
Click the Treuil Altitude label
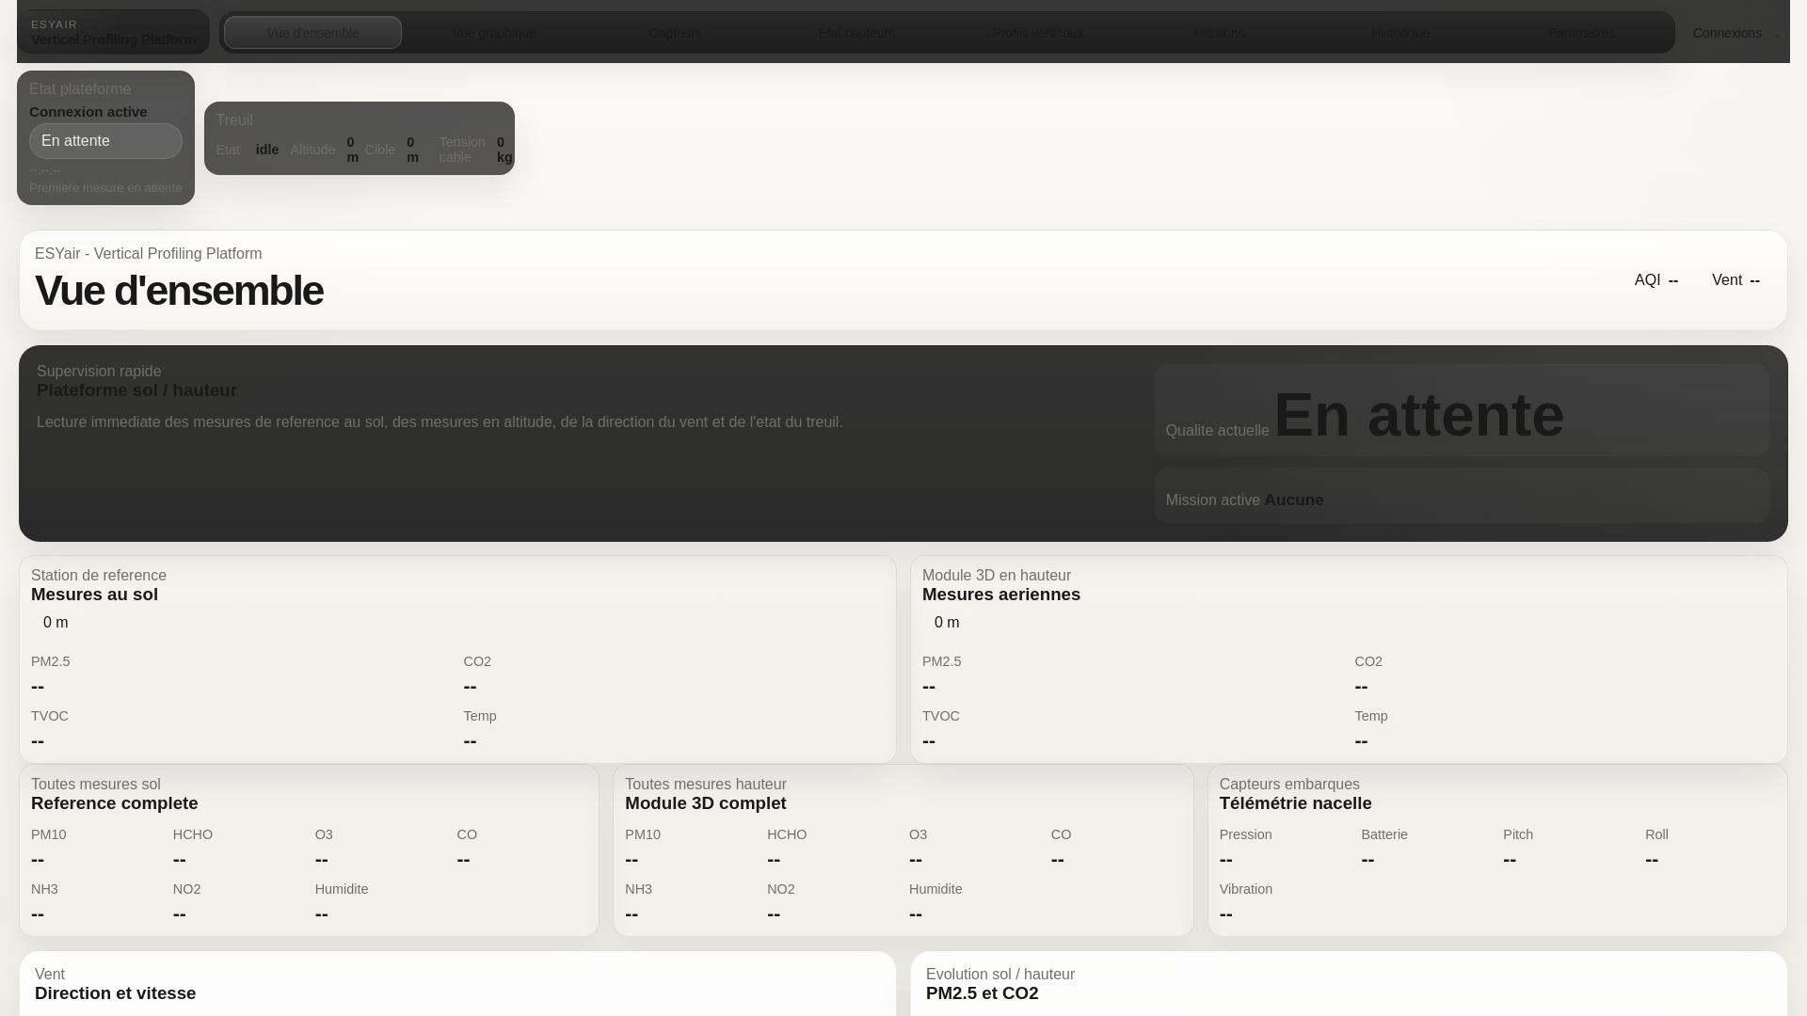312,150
